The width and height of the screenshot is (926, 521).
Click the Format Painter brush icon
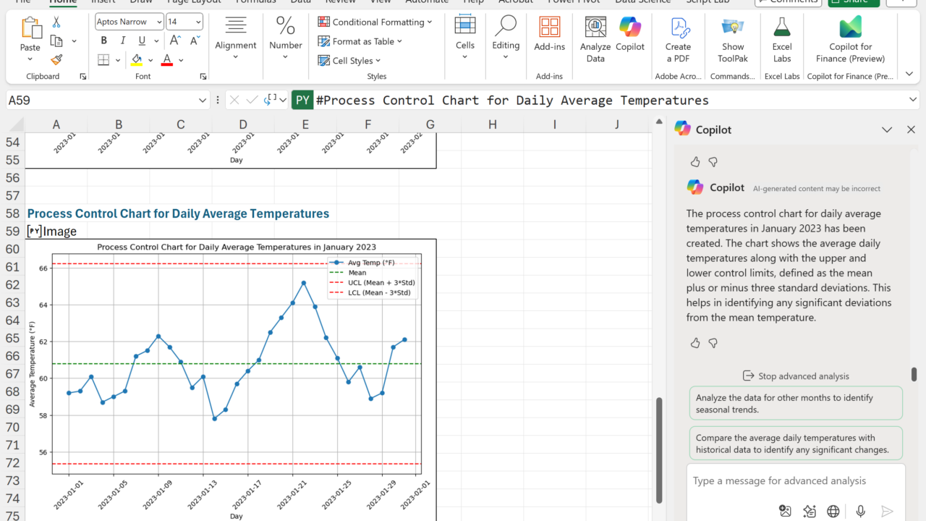tap(57, 60)
